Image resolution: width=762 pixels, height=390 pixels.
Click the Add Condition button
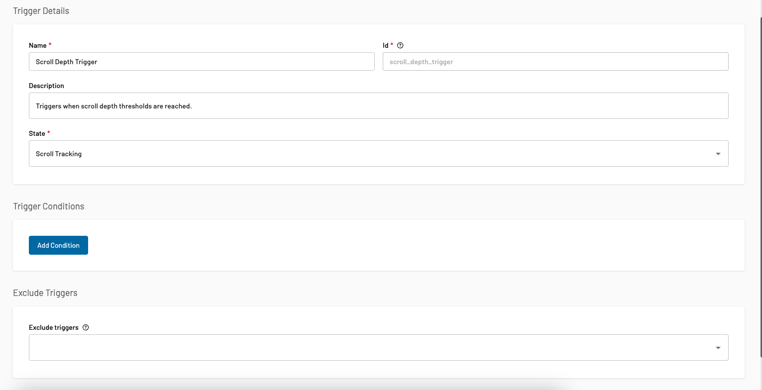pyautogui.click(x=58, y=245)
